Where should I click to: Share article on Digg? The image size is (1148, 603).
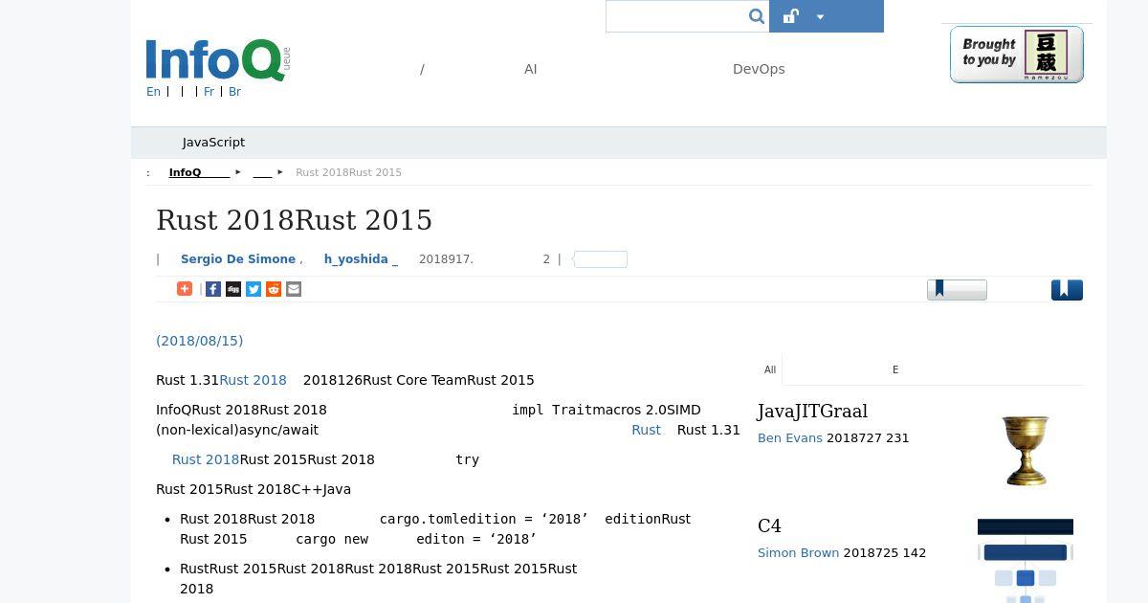[233, 289]
